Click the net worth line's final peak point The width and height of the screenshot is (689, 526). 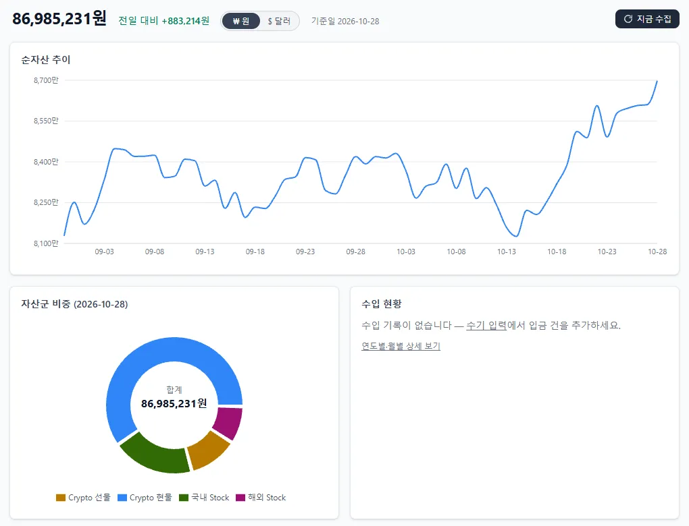pyautogui.click(x=657, y=81)
